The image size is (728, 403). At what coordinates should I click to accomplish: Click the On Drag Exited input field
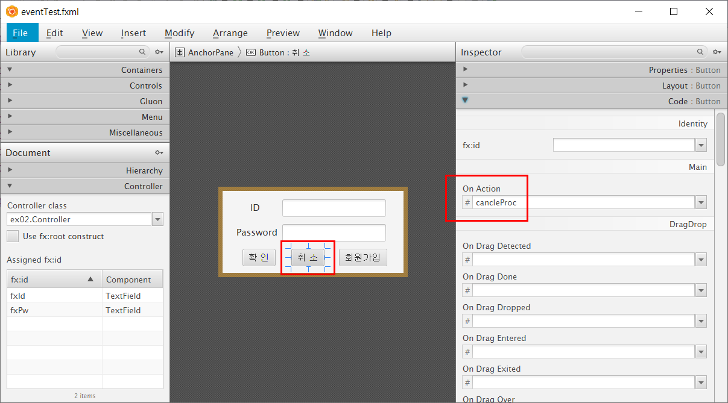click(584, 383)
